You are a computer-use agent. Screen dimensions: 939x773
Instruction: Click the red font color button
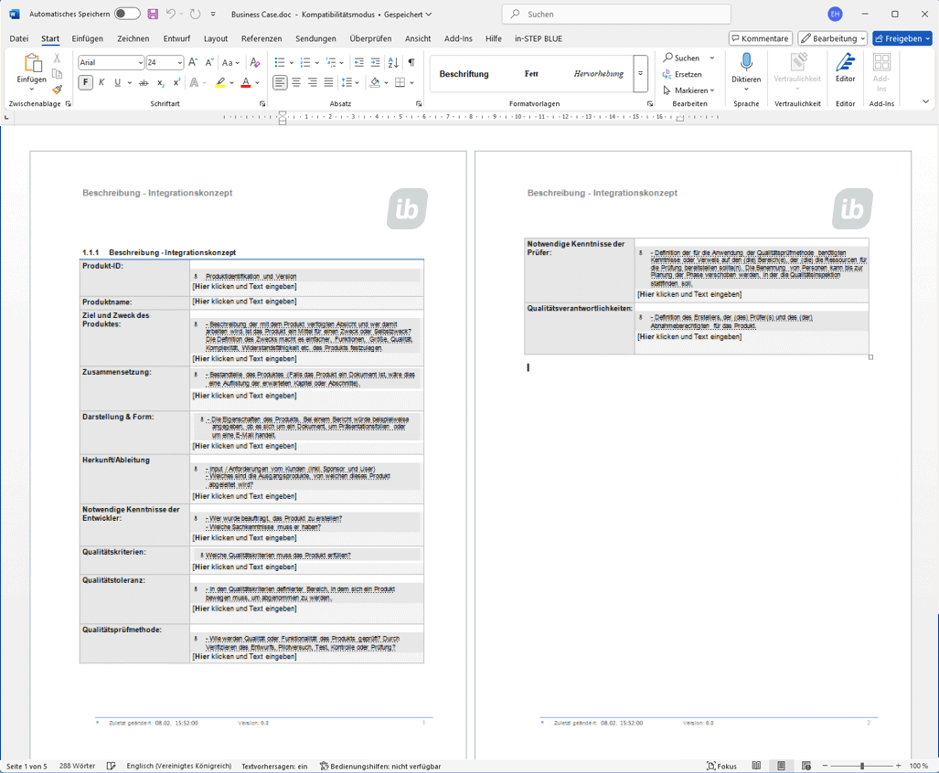pyautogui.click(x=245, y=82)
